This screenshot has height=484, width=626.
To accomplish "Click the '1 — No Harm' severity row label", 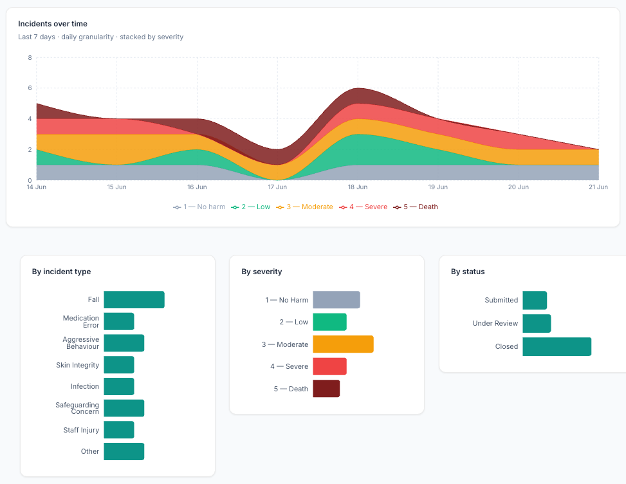I will coord(287,300).
